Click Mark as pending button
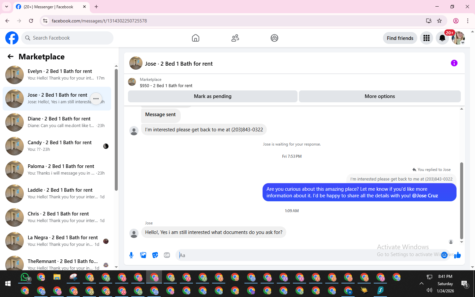This screenshot has height=297, width=475. (213, 96)
